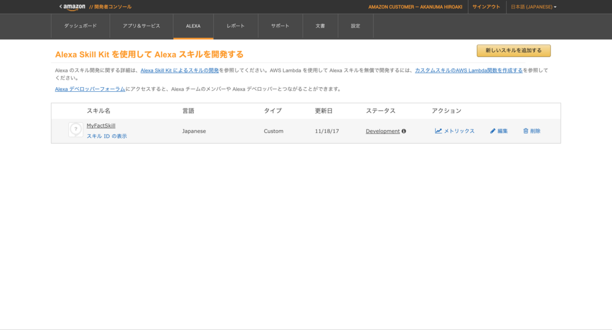Click the Japanese language cell
This screenshot has height=330, width=612.
coord(194,131)
